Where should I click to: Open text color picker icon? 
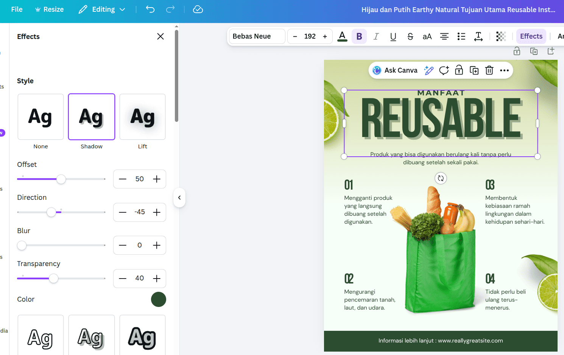click(x=342, y=36)
